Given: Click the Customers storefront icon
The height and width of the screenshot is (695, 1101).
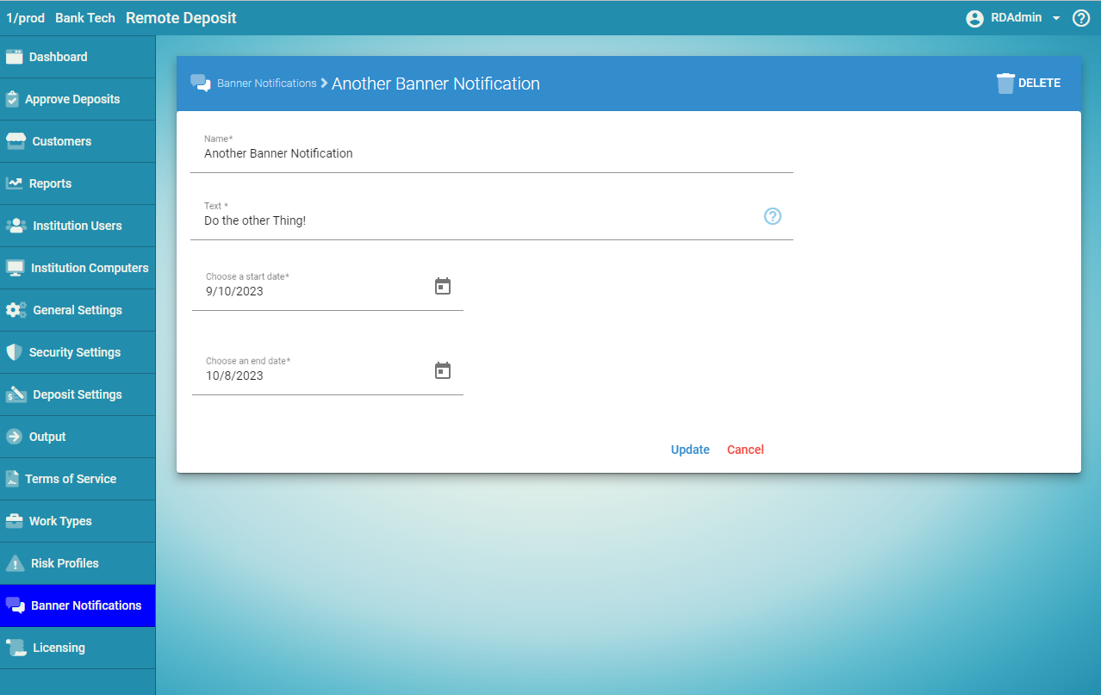Looking at the screenshot, I should click(16, 141).
